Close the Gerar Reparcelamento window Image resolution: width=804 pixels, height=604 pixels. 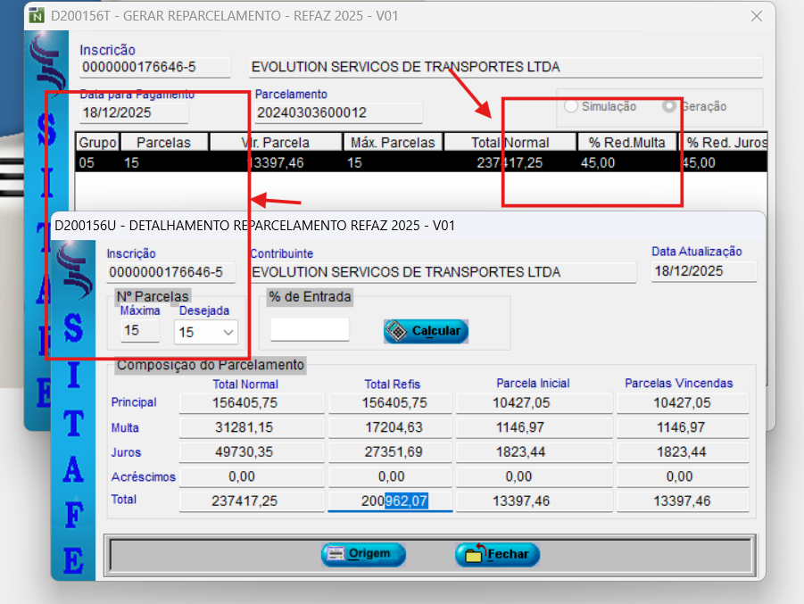point(756,15)
